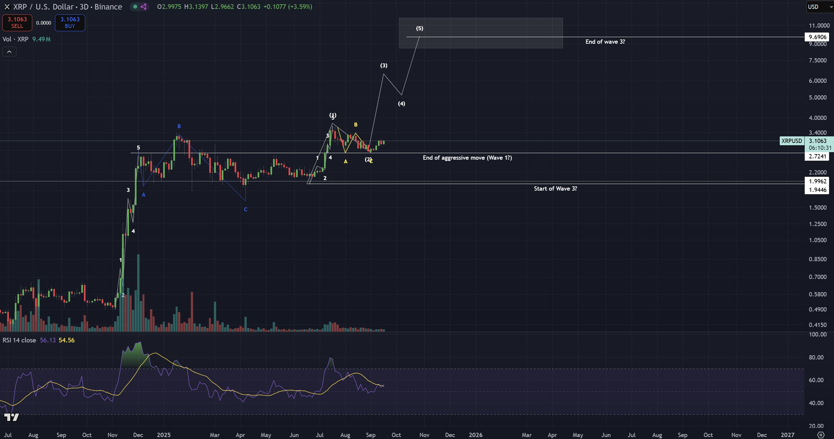Select 'End of aggressive move (Wave 1?)' text
The width and height of the screenshot is (834, 439).
[467, 158]
